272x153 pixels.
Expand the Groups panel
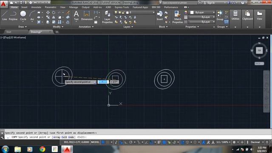pyautogui.click(x=222, y=27)
